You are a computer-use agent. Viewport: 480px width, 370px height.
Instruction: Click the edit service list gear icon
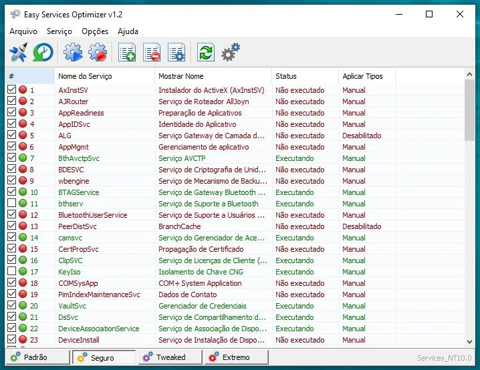[x=176, y=52]
